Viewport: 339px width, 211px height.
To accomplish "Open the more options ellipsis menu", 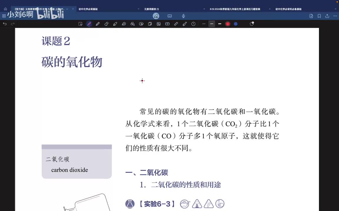I will [x=335, y=16].
